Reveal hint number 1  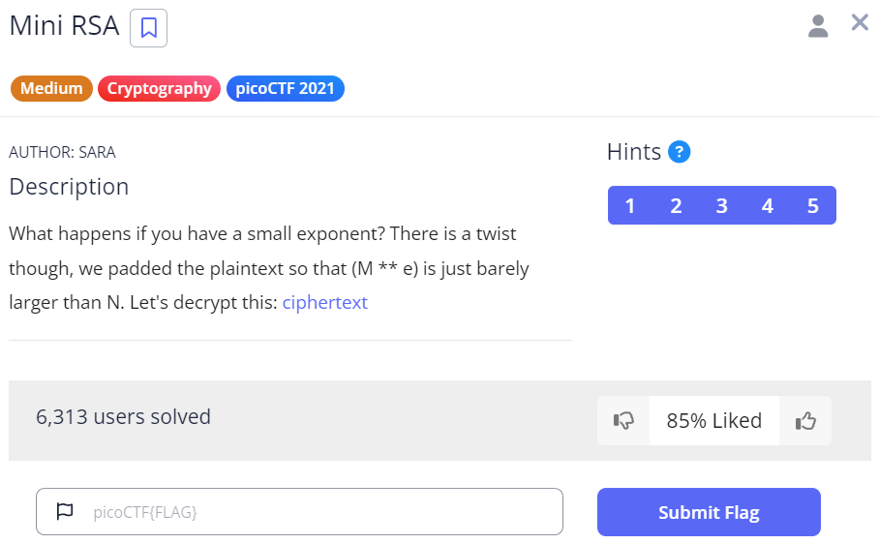click(x=630, y=205)
